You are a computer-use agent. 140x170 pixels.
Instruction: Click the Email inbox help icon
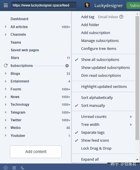point(121,17)
